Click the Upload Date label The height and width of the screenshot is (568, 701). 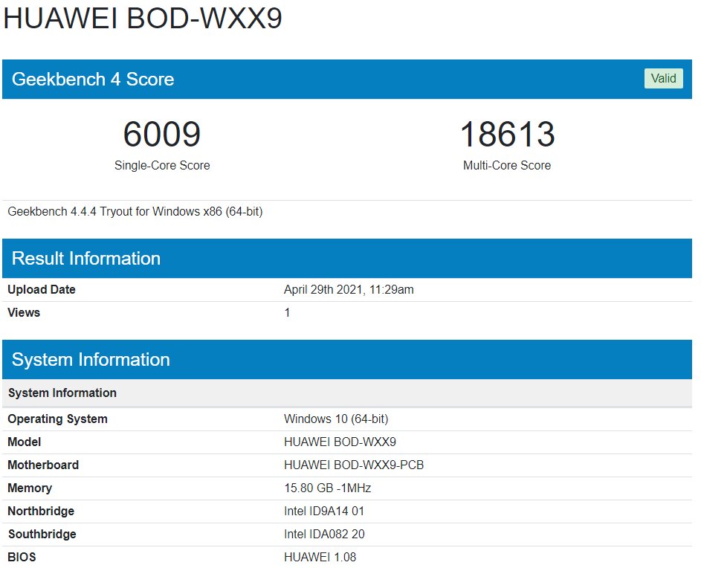[x=42, y=289]
